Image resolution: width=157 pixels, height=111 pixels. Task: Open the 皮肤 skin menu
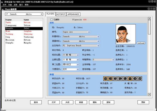(15, 5)
